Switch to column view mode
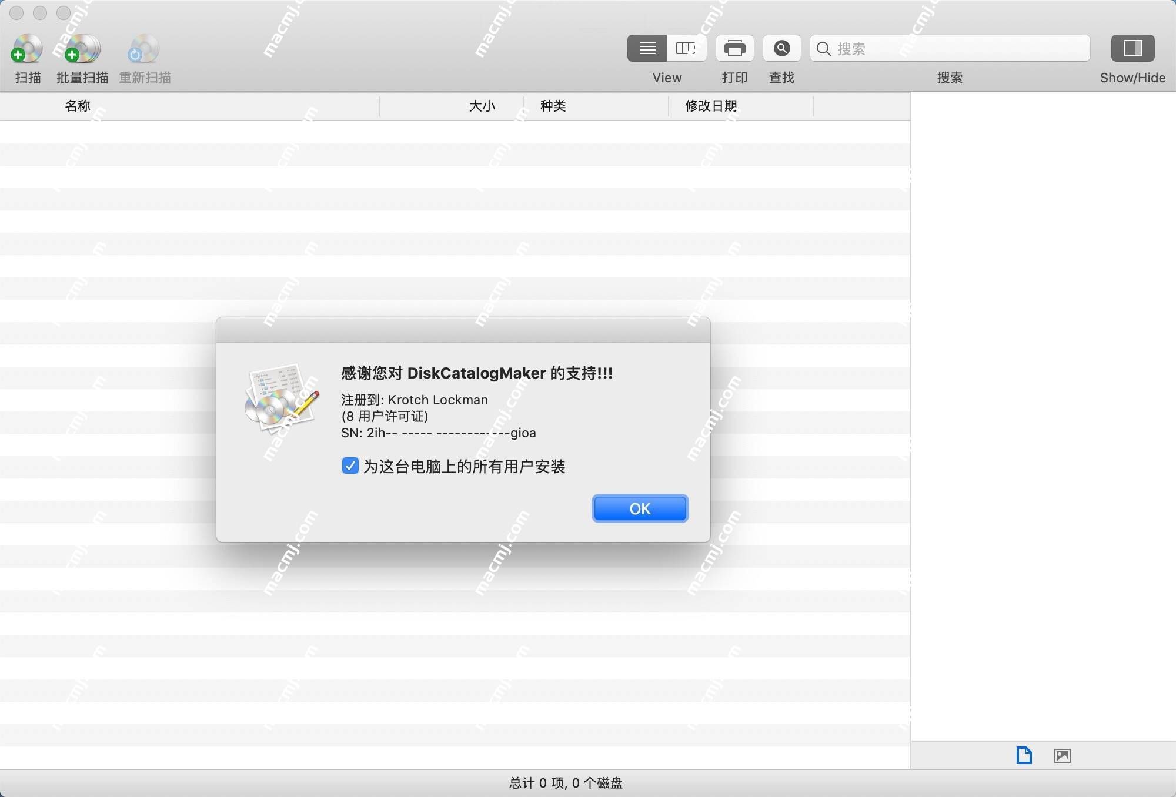This screenshot has width=1176, height=797. click(686, 48)
